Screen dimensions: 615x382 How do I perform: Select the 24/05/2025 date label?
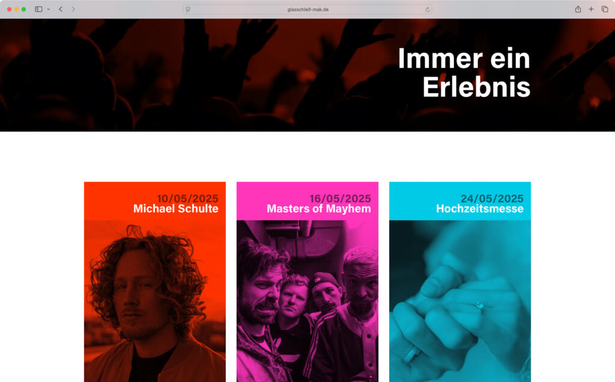click(492, 198)
